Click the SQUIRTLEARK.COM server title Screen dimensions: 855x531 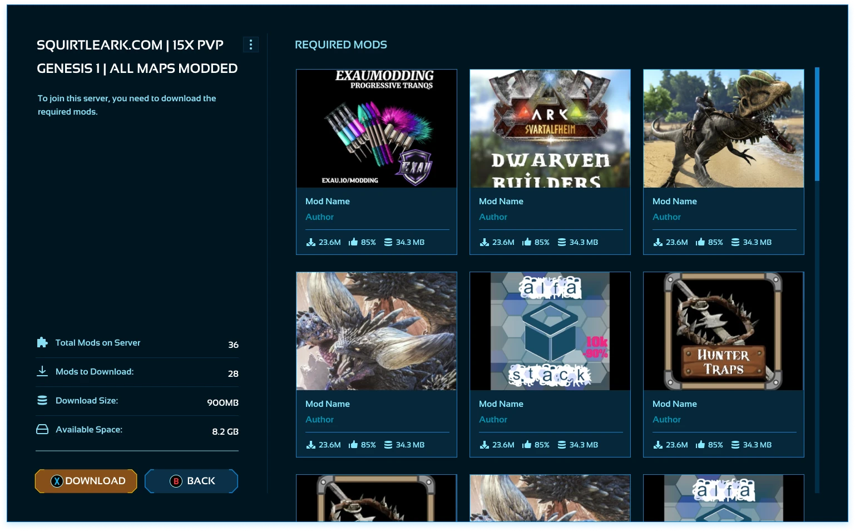pyautogui.click(x=137, y=57)
